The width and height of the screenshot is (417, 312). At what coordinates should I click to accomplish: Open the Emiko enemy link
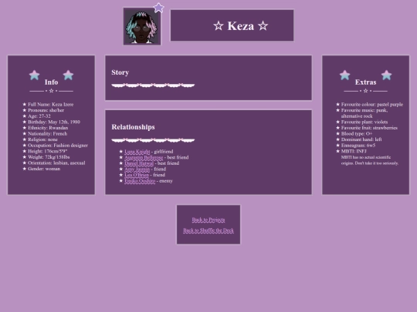[140, 181]
